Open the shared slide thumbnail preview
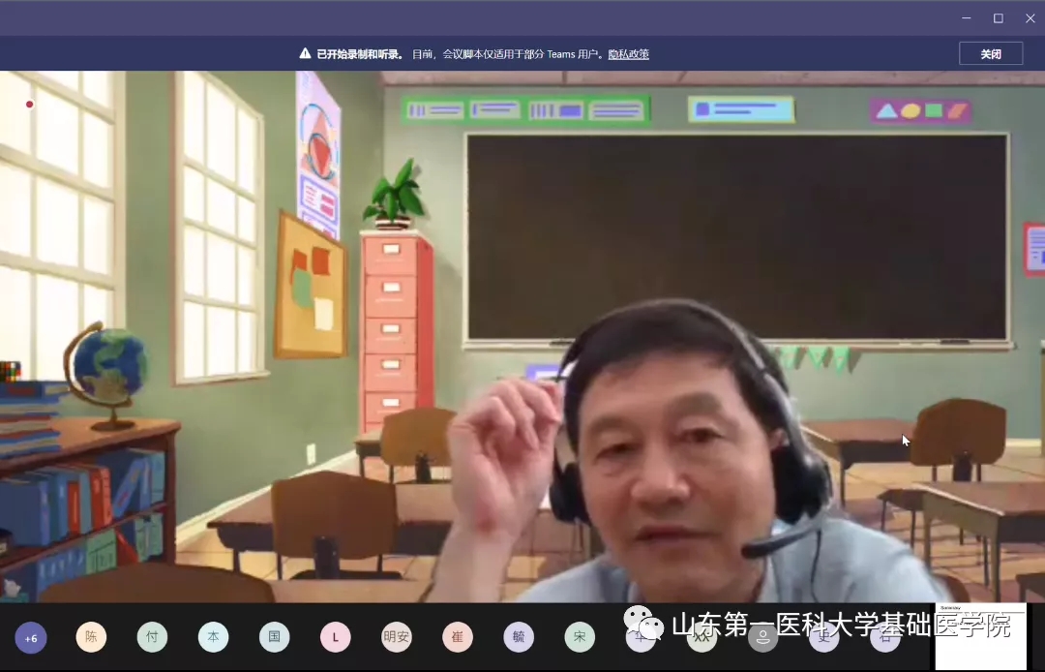The image size is (1045, 672). (x=980, y=637)
